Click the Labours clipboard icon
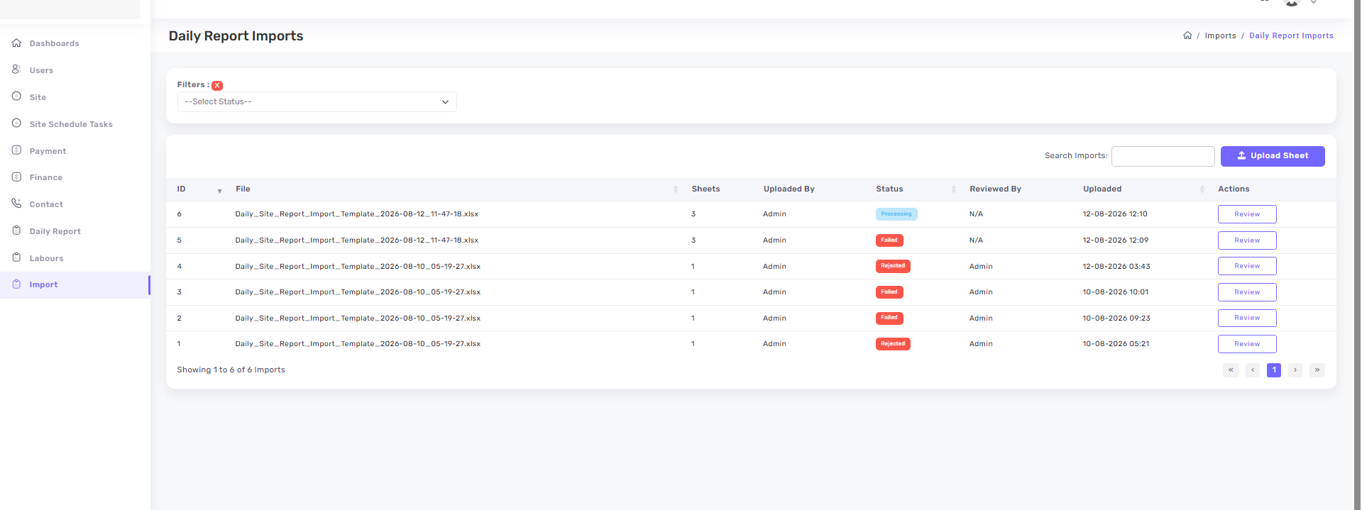 (16, 257)
